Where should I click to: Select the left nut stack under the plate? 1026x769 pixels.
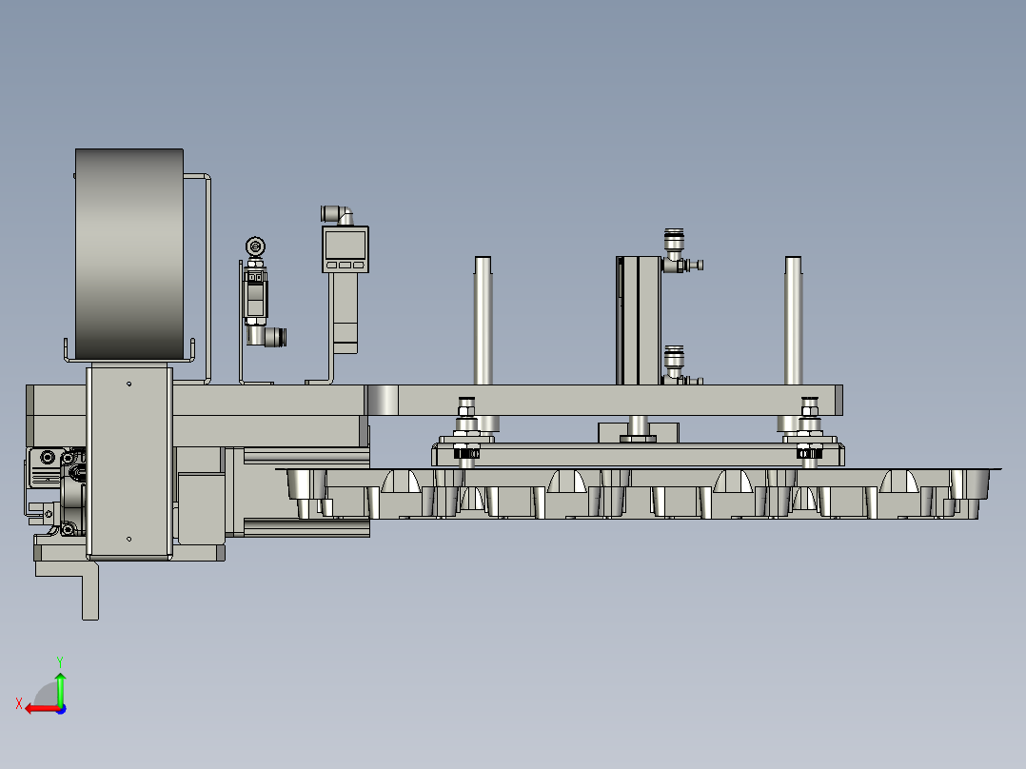pyautogui.click(x=466, y=432)
